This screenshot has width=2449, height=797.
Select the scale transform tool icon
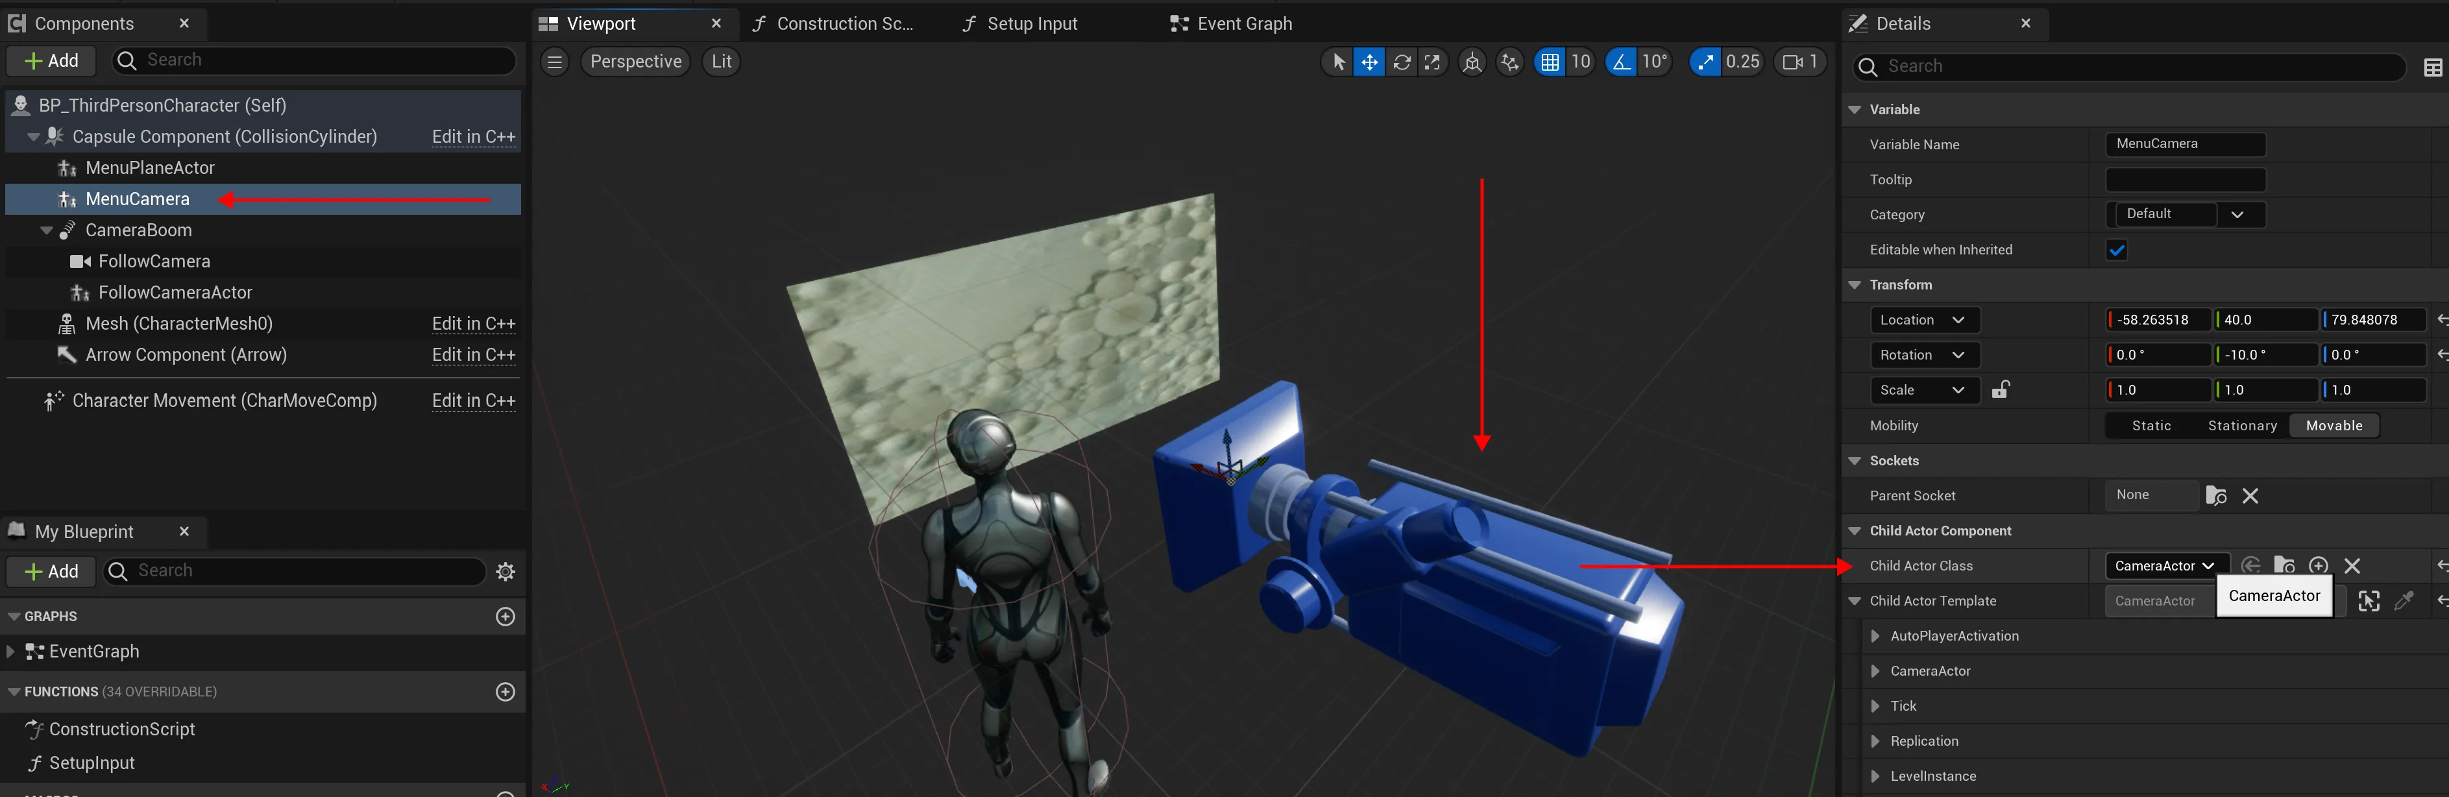[1433, 62]
